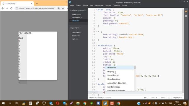
Task: Reload the Калькулятор page
Action: point(12,9)
